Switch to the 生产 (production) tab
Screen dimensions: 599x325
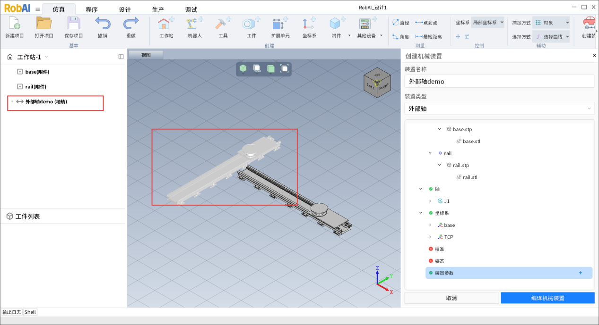158,9
